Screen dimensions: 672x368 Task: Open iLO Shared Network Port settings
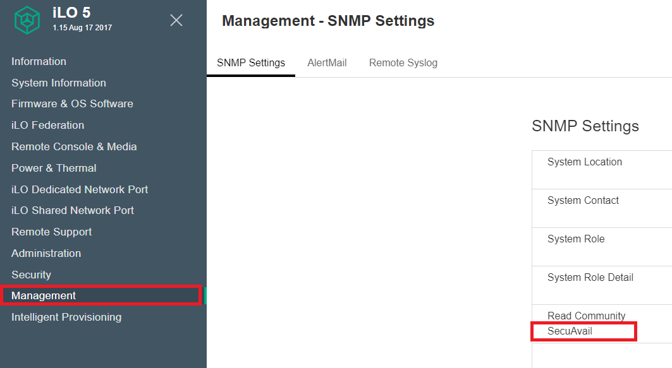click(x=73, y=210)
